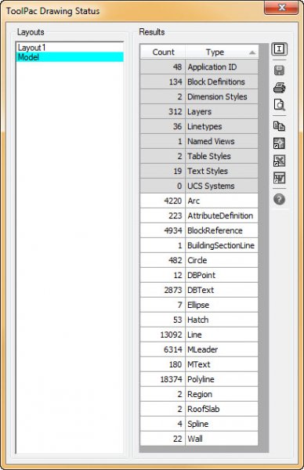Click the floppy disk save icon
The image size is (304, 470).
pyautogui.click(x=279, y=70)
